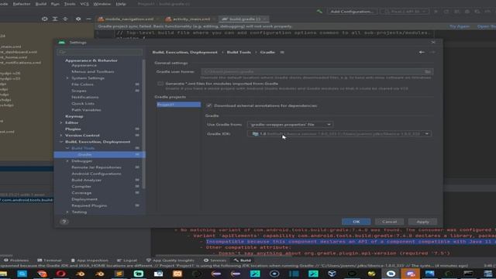Open the Build menu
The image size is (496, 279).
41,4
